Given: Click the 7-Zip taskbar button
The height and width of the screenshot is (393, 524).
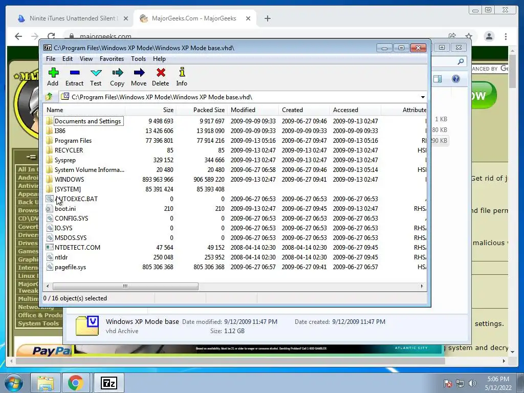Looking at the screenshot, I should pyautogui.click(x=109, y=383).
